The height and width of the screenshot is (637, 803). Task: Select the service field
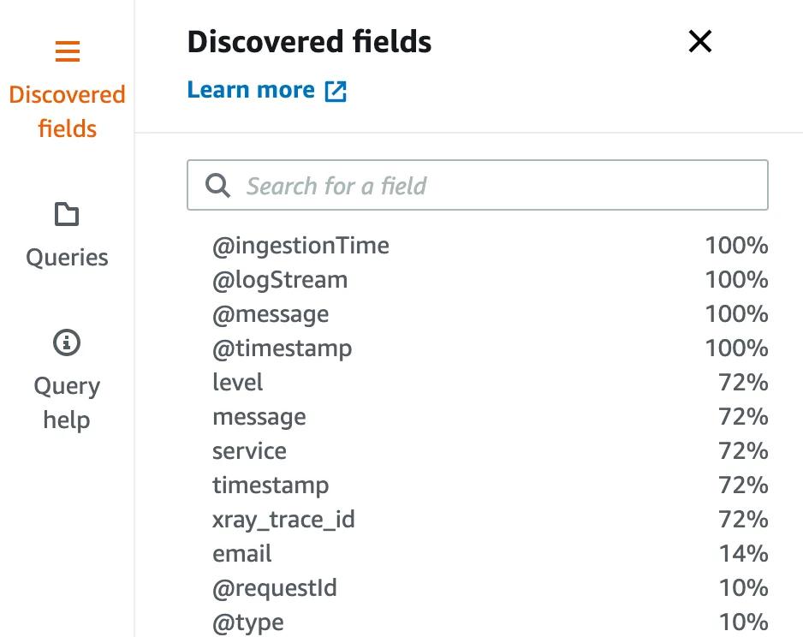(249, 451)
